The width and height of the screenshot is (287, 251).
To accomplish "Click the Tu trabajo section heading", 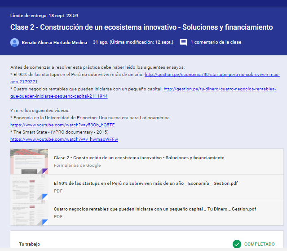I will [29, 244].
